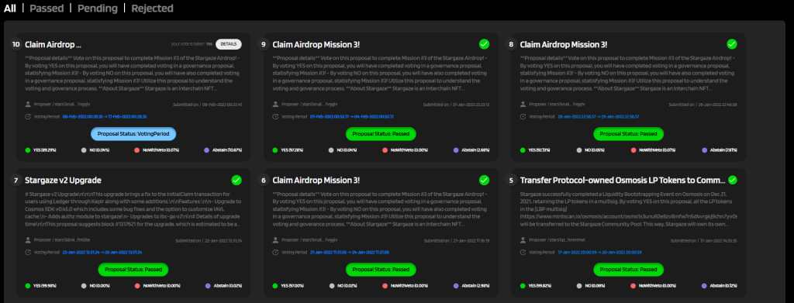Click the proposer person icon on proposal 5
Viewport: 794px width, 303px height.
point(523,240)
